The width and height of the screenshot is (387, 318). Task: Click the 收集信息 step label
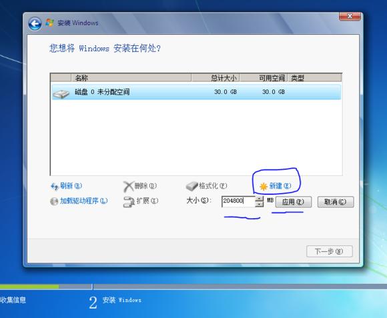(13, 300)
